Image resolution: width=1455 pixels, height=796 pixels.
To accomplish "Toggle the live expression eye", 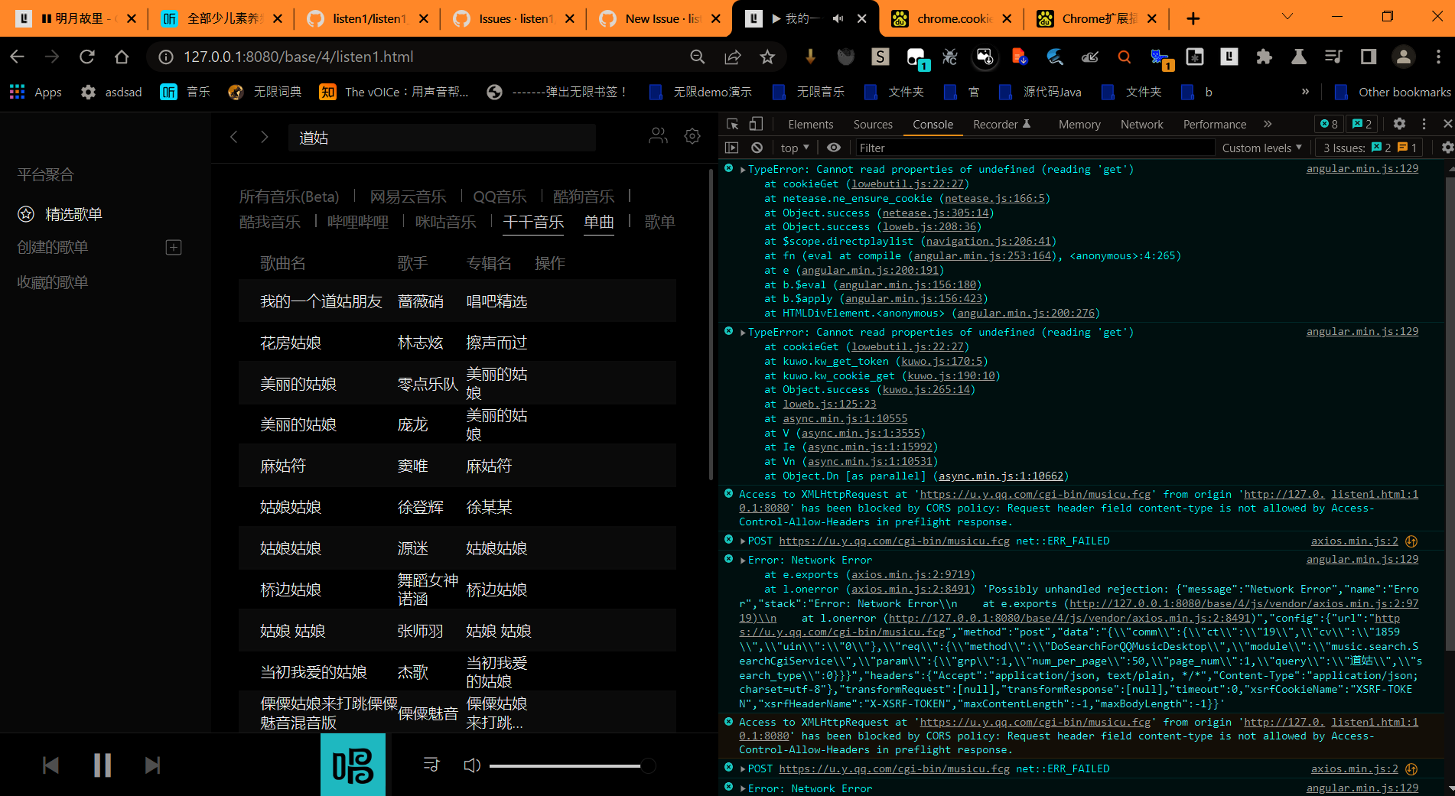I will tap(834, 148).
